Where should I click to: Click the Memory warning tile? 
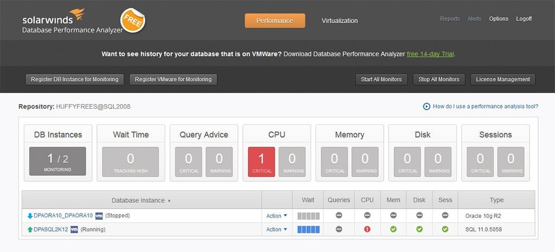coord(365,162)
